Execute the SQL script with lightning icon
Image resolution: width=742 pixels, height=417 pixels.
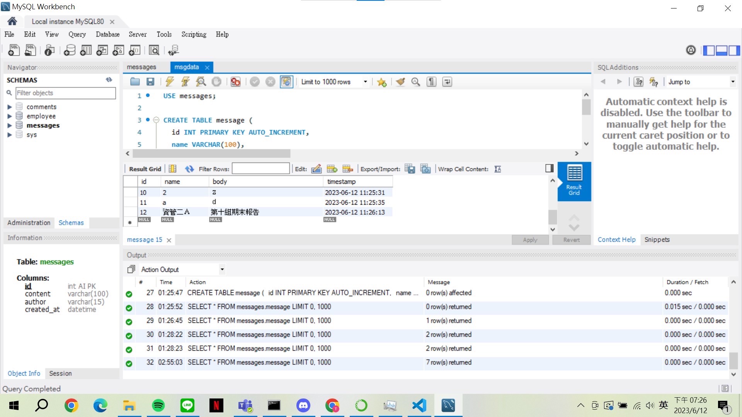click(x=170, y=81)
